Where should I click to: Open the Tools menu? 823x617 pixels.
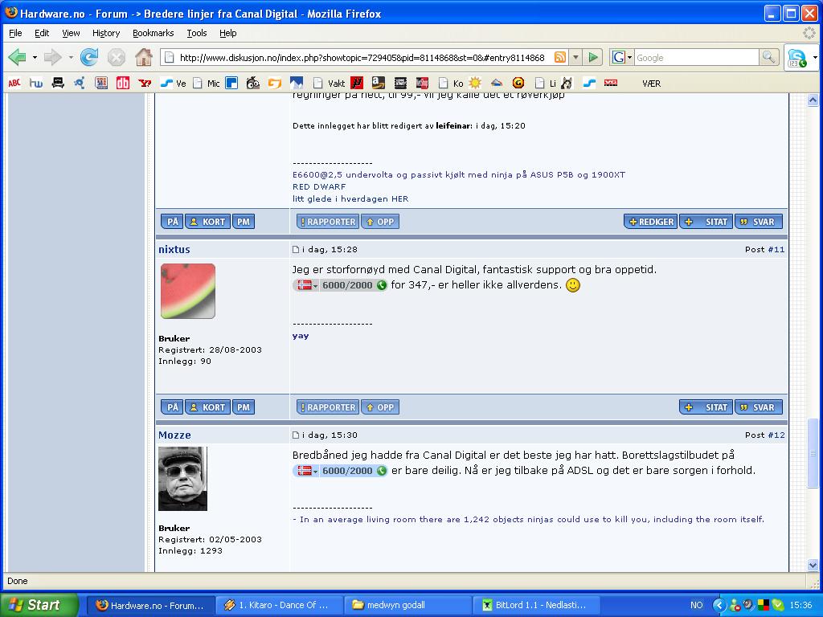pyautogui.click(x=197, y=33)
